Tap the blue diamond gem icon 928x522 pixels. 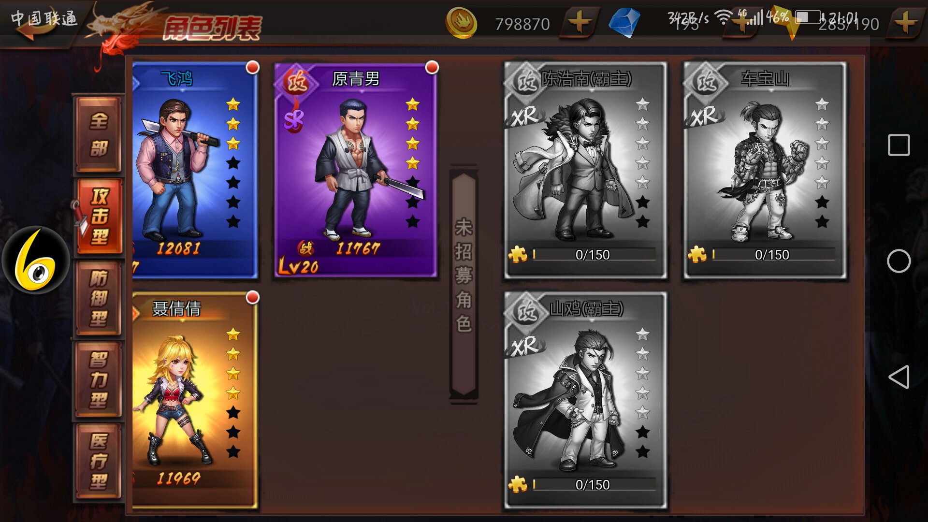click(624, 23)
